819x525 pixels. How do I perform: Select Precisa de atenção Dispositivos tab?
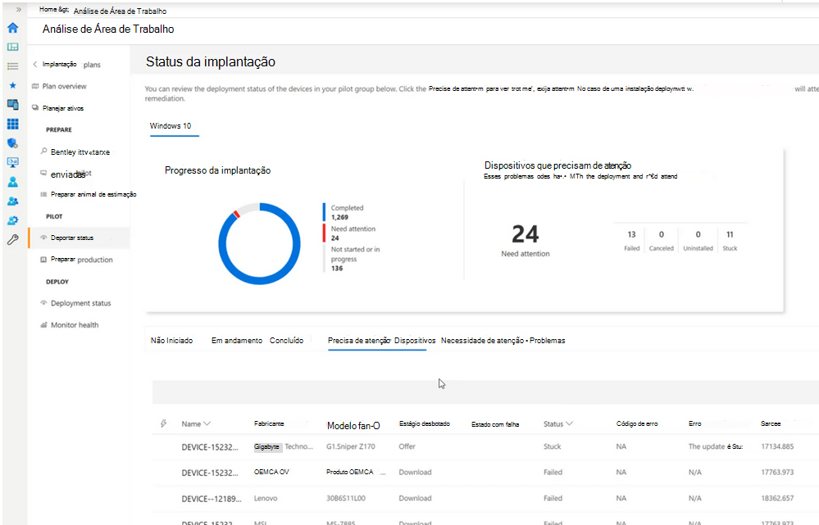[x=381, y=340]
